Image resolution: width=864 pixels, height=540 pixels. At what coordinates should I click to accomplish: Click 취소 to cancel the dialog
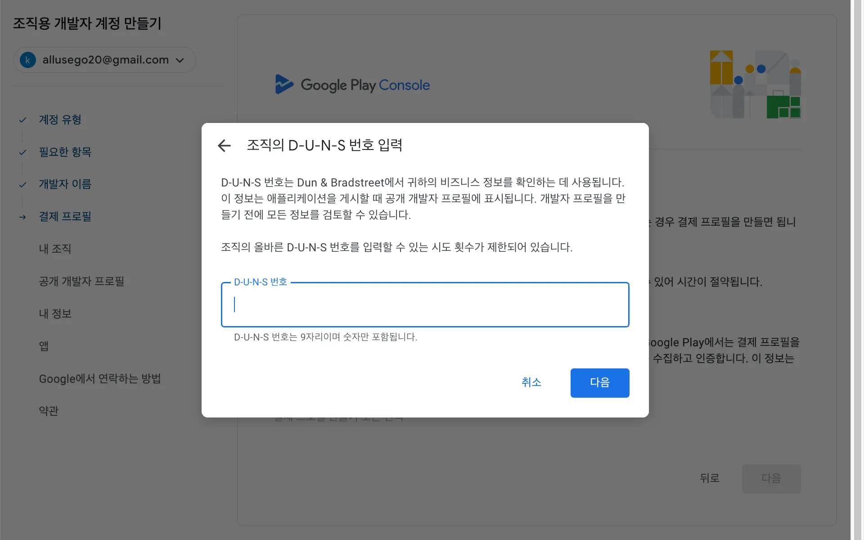(x=531, y=382)
